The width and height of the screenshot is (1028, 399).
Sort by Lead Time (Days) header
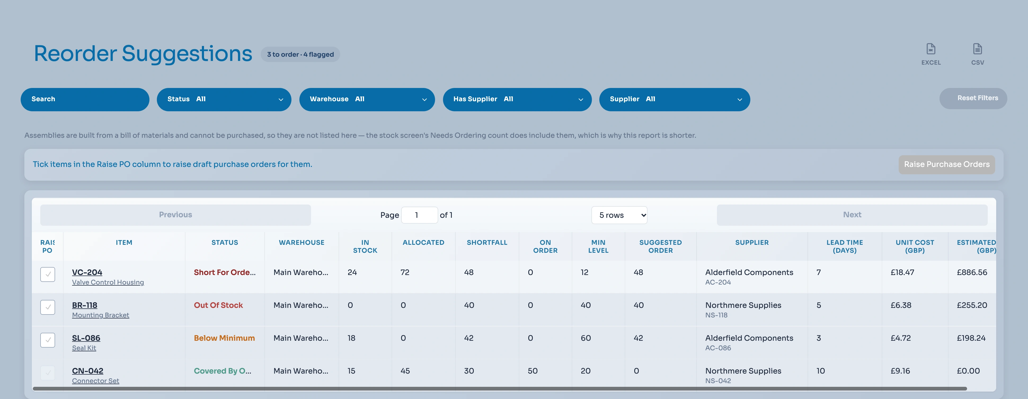[x=844, y=247]
